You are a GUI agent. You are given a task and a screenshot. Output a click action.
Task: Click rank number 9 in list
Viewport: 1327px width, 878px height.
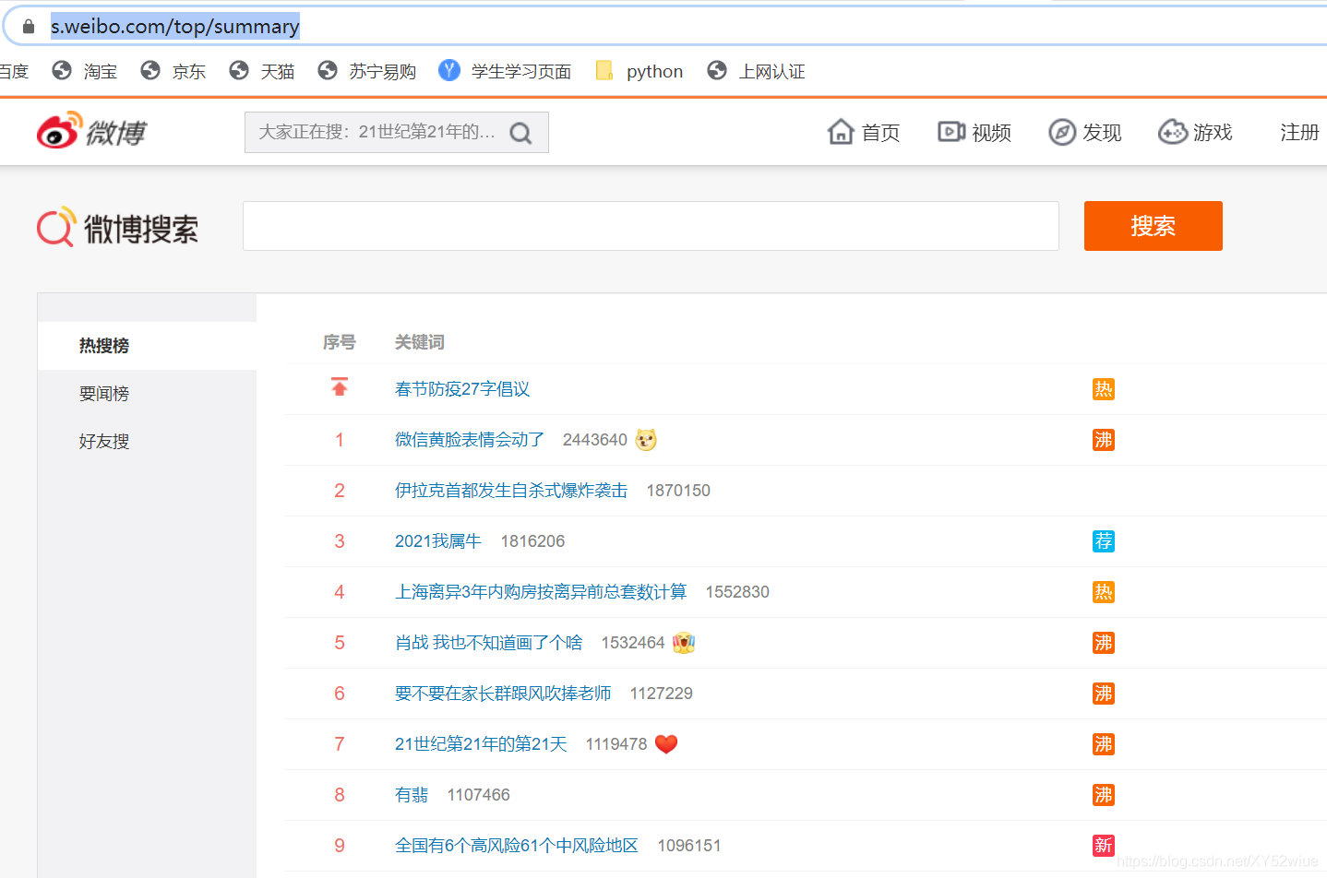pyautogui.click(x=340, y=846)
